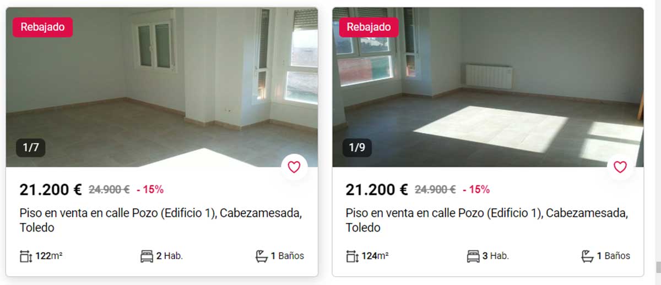The image size is (661, 285).
Task: Open left listing title Piso en venta
Action: pos(161,220)
